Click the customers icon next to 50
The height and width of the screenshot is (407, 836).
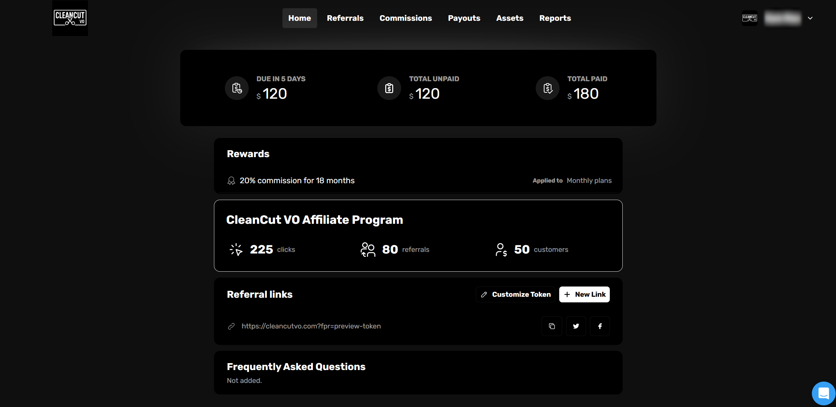coord(501,250)
